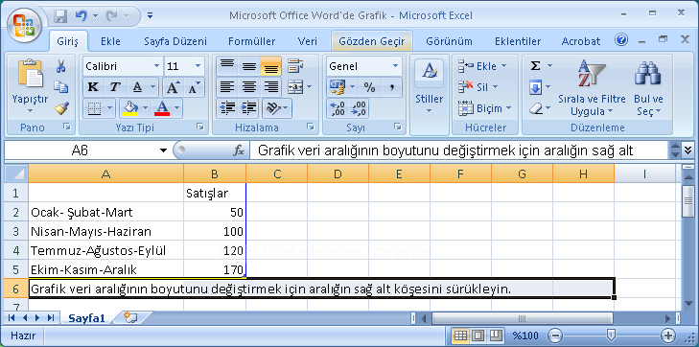Click the AutoSum sigma icon
699x347 pixels.
(x=536, y=66)
